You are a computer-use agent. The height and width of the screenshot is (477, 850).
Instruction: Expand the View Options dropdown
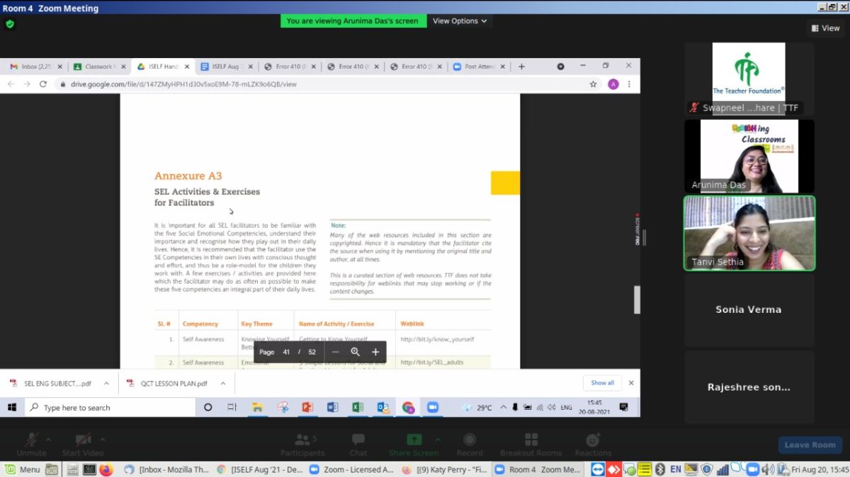(x=460, y=21)
